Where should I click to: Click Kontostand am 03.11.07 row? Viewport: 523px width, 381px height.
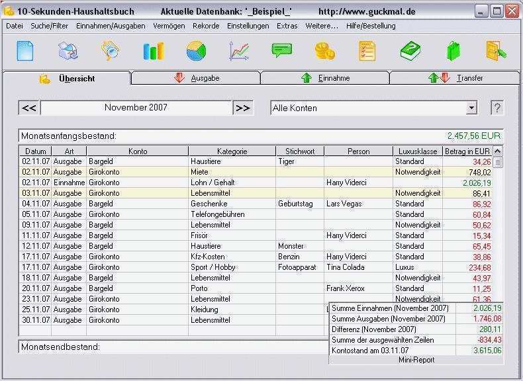click(416, 351)
